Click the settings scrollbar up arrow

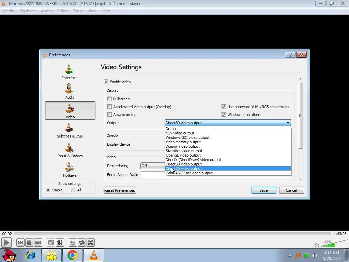point(301,79)
